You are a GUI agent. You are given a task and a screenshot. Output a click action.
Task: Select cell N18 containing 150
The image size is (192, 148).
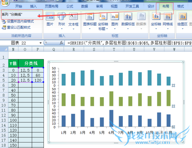click(x=13, y=145)
